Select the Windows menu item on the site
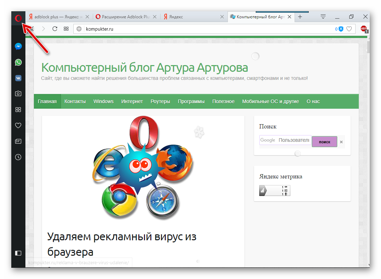 (103, 101)
